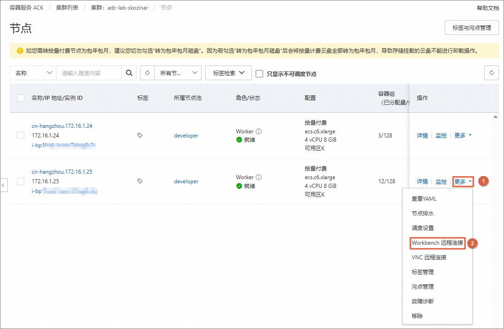Expand the 标签检索 dropdown
Screen dimensions: 504x329
pos(229,73)
